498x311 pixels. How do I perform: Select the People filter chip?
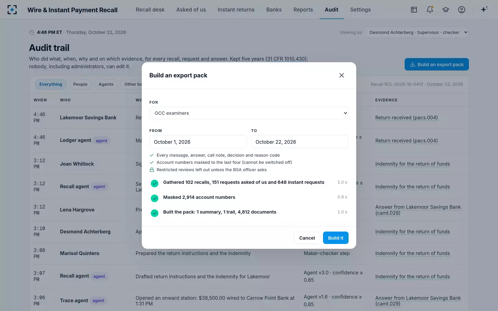tap(80, 84)
